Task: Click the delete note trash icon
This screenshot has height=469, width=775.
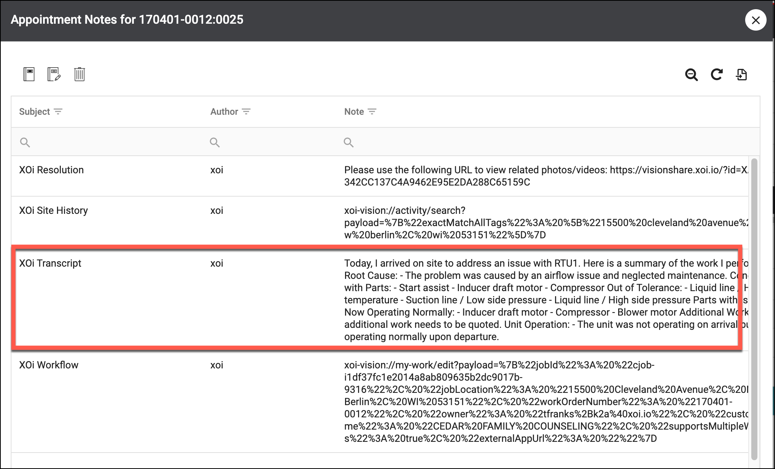Action: 79,74
